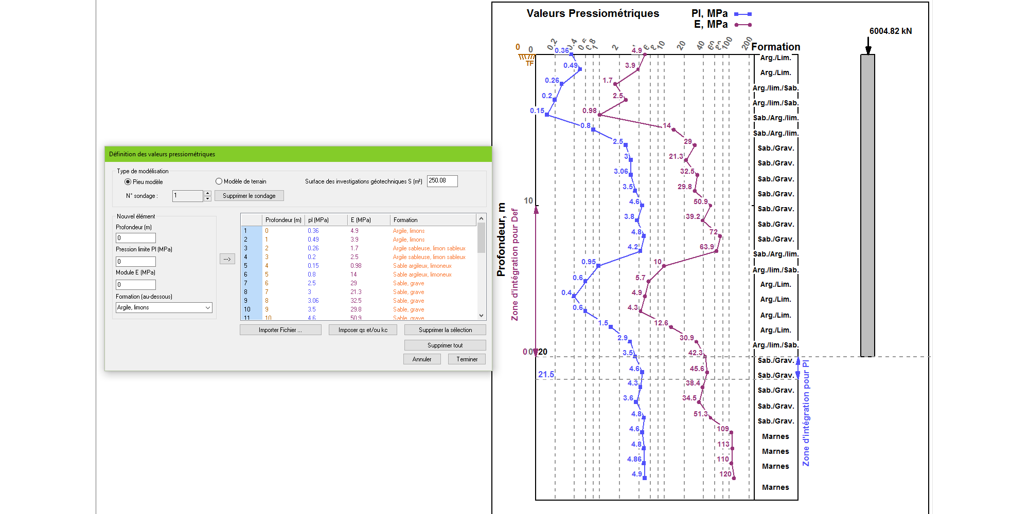1029x514 pixels.
Task: Cancel the dialog with Annuler
Action: point(422,359)
